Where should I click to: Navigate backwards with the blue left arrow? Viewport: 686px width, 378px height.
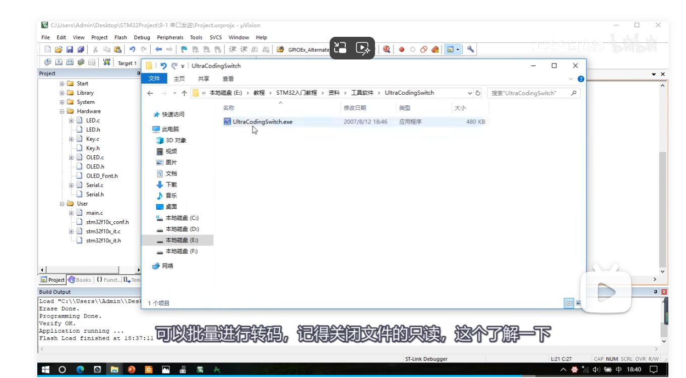pos(158,49)
